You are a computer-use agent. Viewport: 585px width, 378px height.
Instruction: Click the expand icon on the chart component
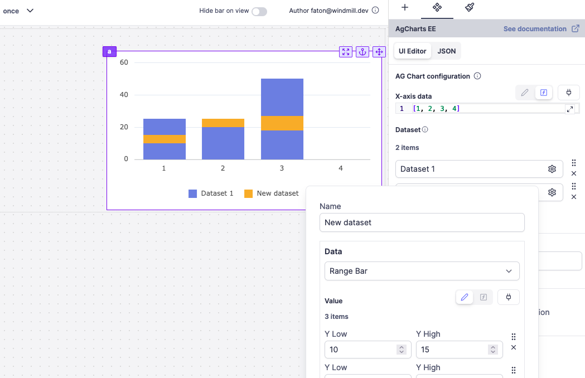tap(346, 52)
